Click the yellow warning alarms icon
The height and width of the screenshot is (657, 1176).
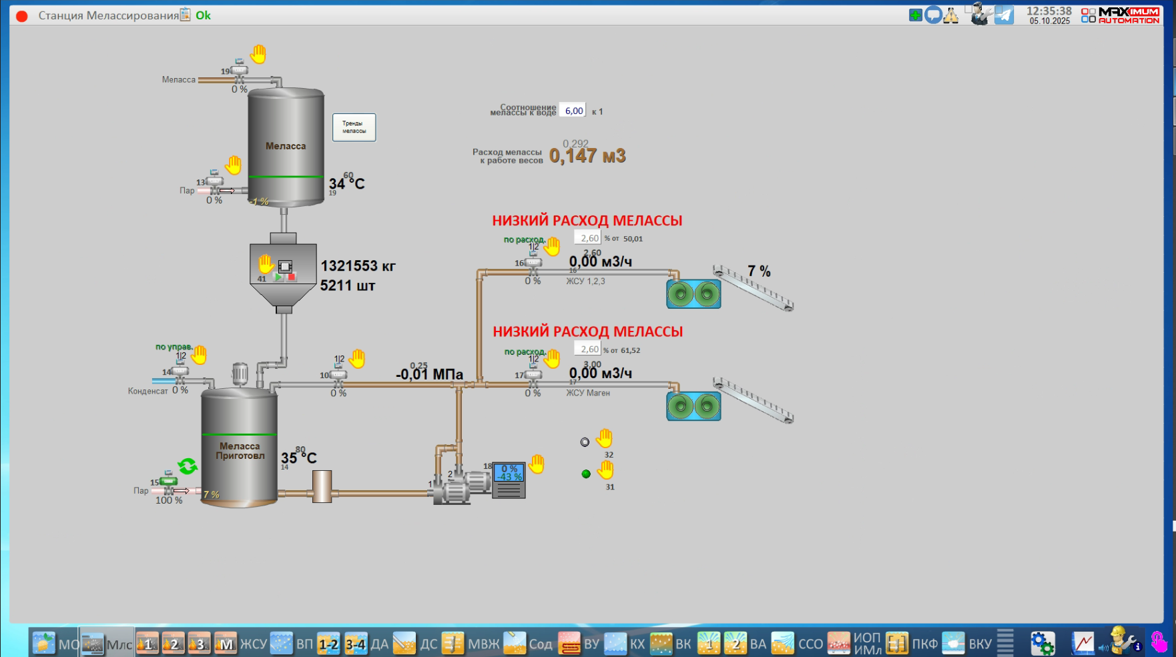951,15
